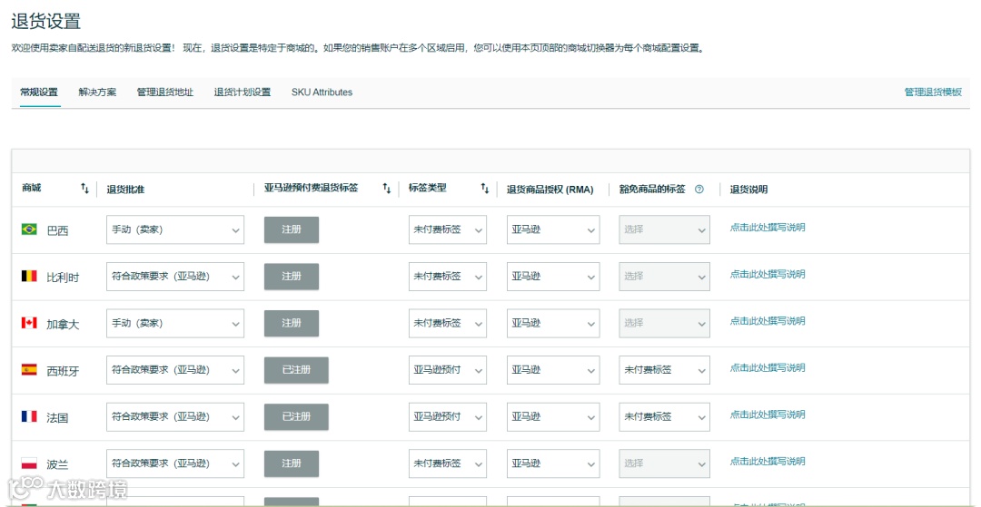This screenshot has width=981, height=507.
Task: Open 标签类型 dropdown for 波兰
Action: pyautogui.click(x=447, y=463)
